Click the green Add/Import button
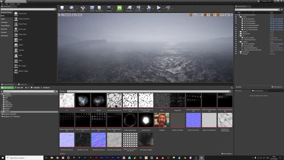 point(7,88)
